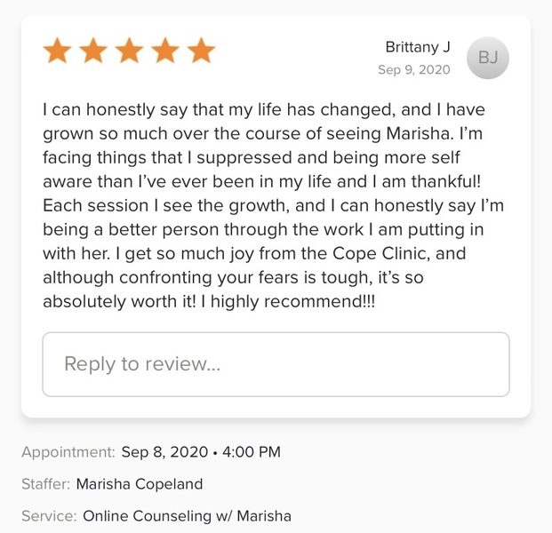This screenshot has height=533, width=552.
Task: Open Online Counseling w/ Marisha service
Action: point(187,516)
